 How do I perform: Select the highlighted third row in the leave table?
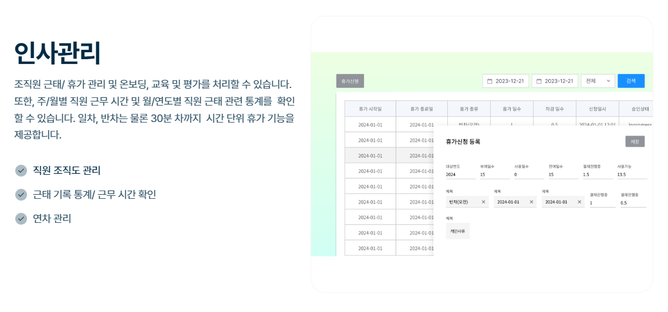coord(370,155)
